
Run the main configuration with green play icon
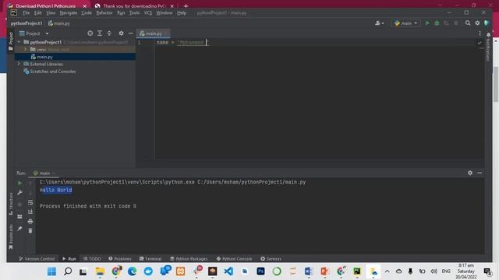pos(427,23)
